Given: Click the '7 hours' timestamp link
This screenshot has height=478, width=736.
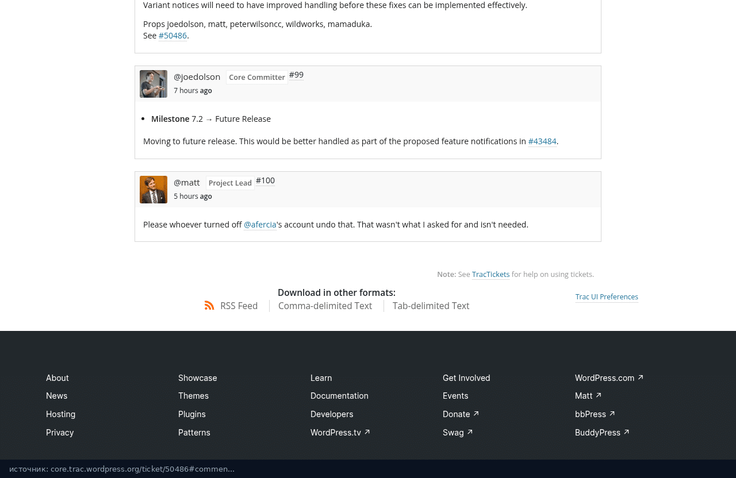Looking at the screenshot, I should click(186, 91).
